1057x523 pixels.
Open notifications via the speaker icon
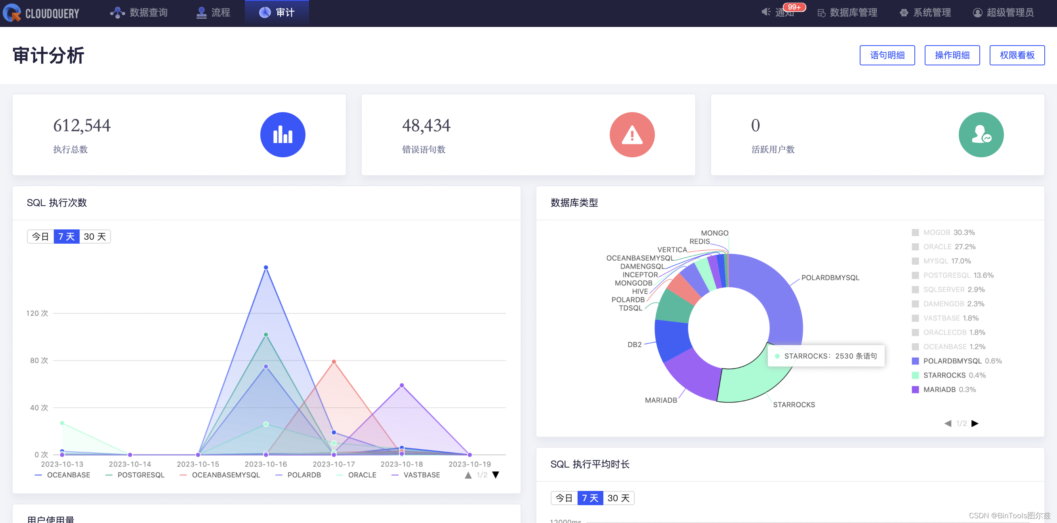(x=766, y=12)
